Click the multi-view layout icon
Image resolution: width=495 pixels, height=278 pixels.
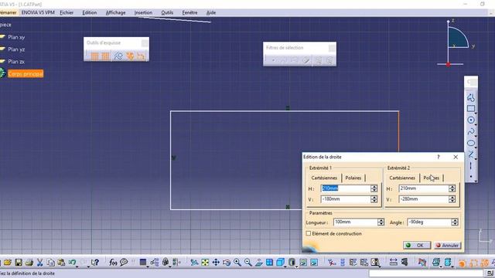coord(270,263)
